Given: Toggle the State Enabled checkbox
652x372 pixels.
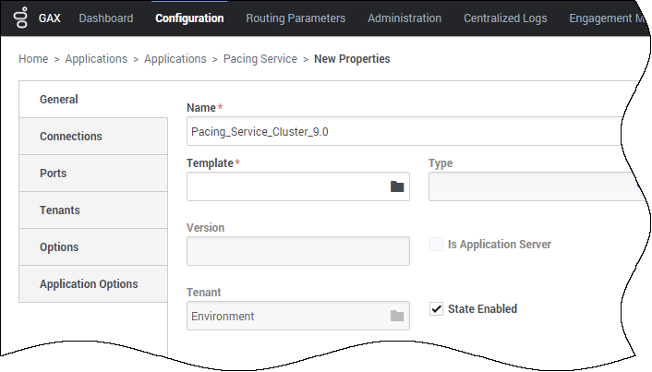Looking at the screenshot, I should pyautogui.click(x=436, y=309).
